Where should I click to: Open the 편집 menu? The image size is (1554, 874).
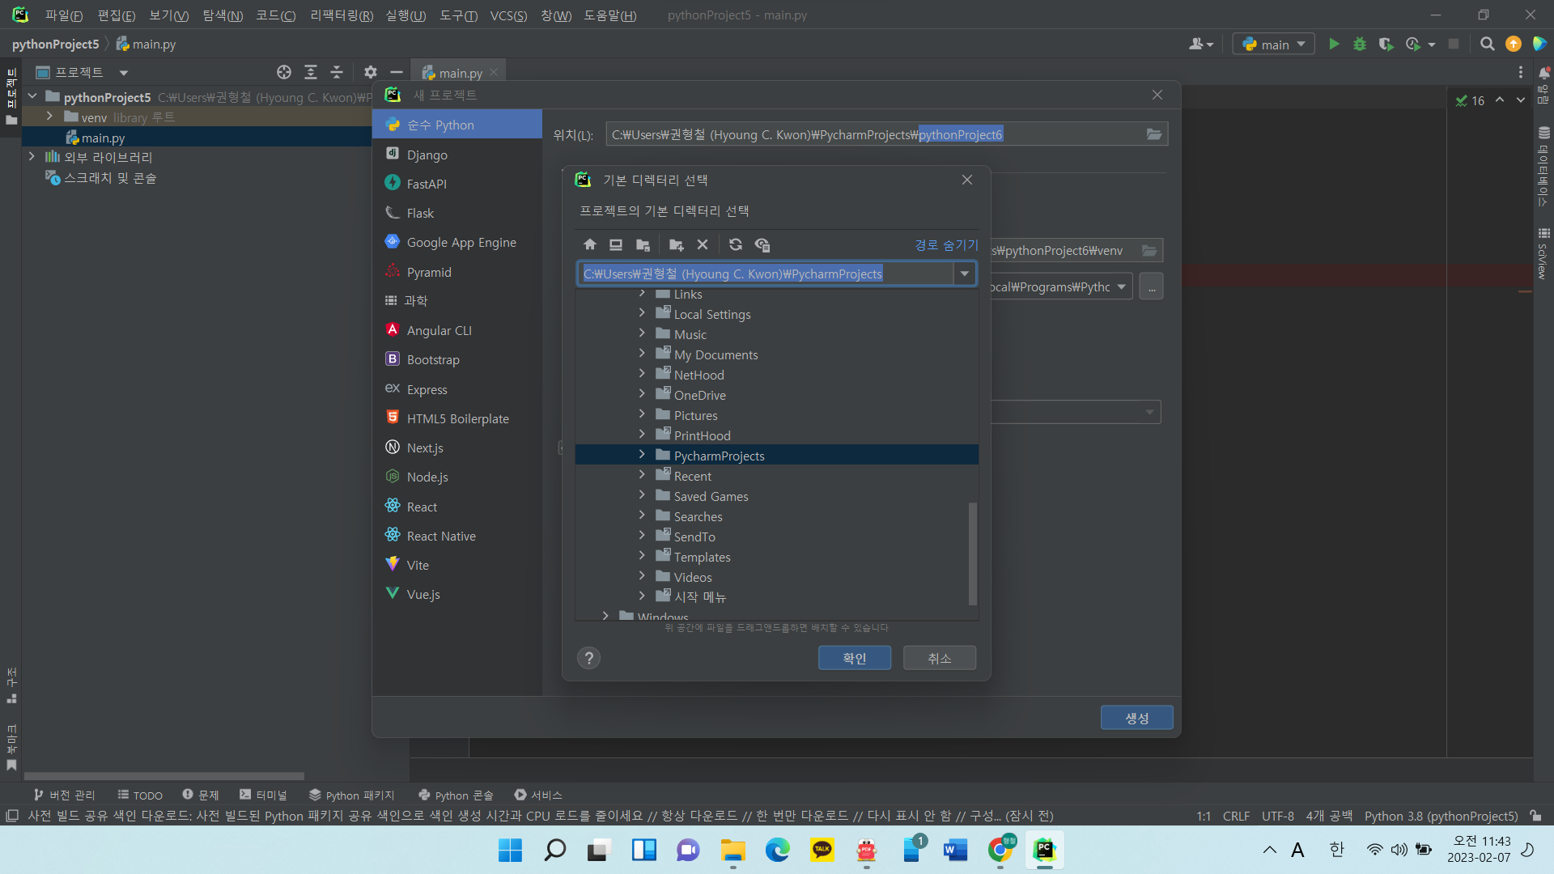(117, 15)
